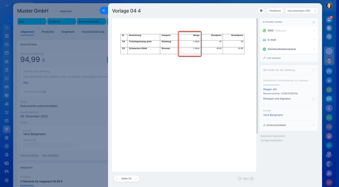Edit Muster GmbH title pencil icon
The image size is (339, 187).
pyautogui.click(x=52, y=11)
